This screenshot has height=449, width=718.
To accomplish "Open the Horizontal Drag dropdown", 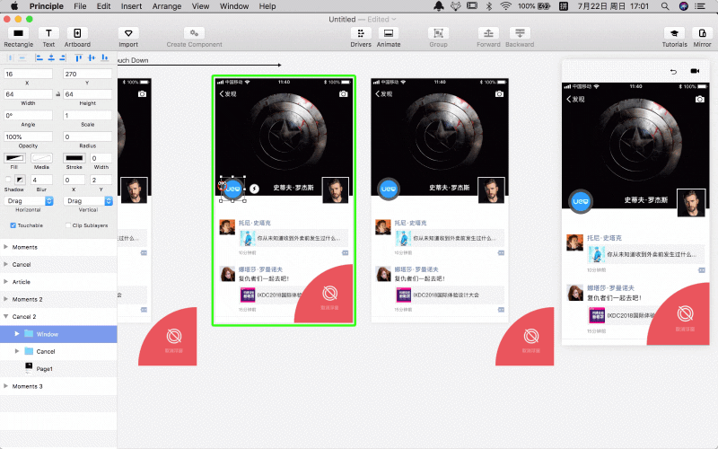I will pyautogui.click(x=29, y=201).
